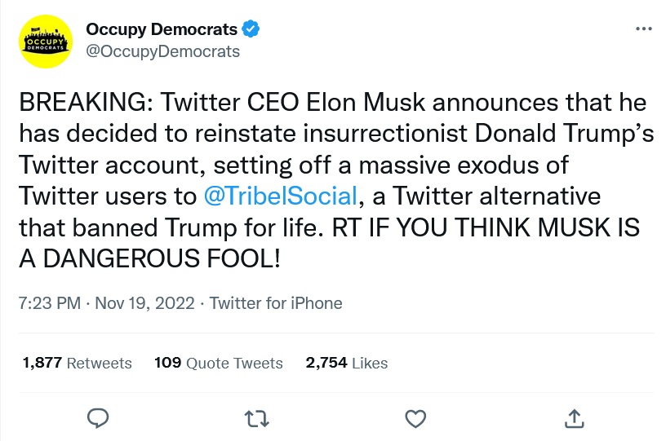
Task: Click the word BREAKING in the tweet
Action: (x=82, y=102)
